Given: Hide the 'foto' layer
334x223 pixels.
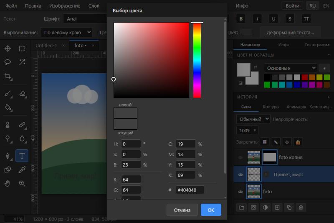Looking at the screenshot, I should 240,192.
